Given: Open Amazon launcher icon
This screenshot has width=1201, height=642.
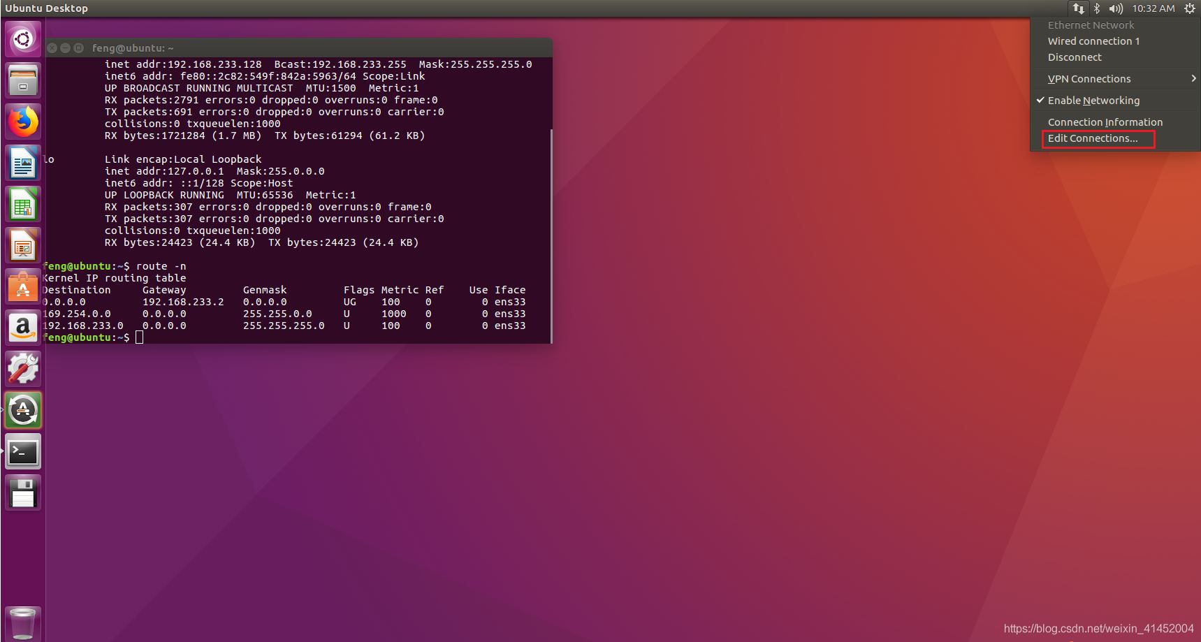Looking at the screenshot, I should 23,328.
